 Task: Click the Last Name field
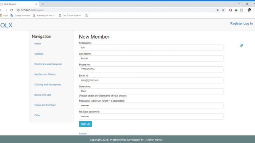click(x=151, y=58)
